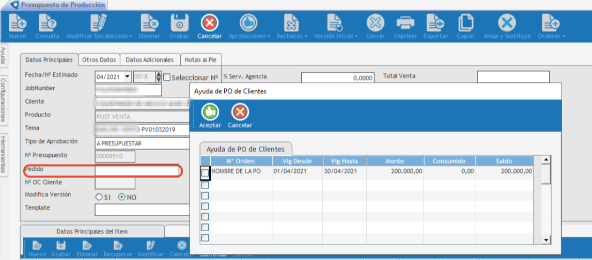Select the SI radio button for Modifica Versión
Viewport: 592px width, 260px height.
[x=99, y=197]
